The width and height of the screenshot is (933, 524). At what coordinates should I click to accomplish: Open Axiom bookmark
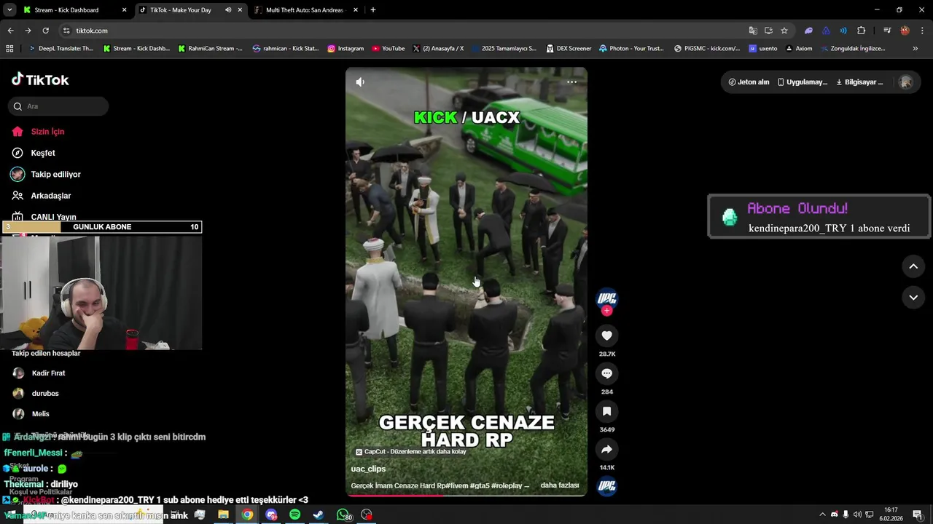tap(799, 49)
